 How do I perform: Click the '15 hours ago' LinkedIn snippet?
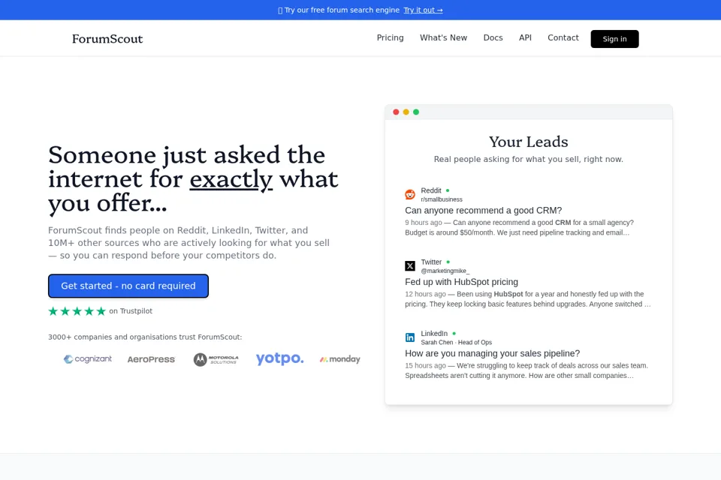tap(526, 370)
